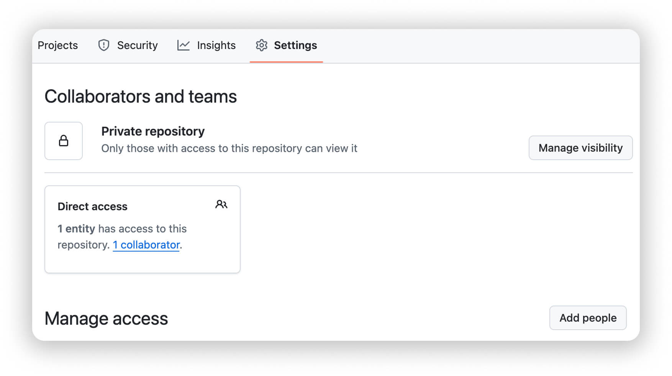Click the gear icon beside Settings
Viewport: 672px width, 376px height.
point(262,45)
